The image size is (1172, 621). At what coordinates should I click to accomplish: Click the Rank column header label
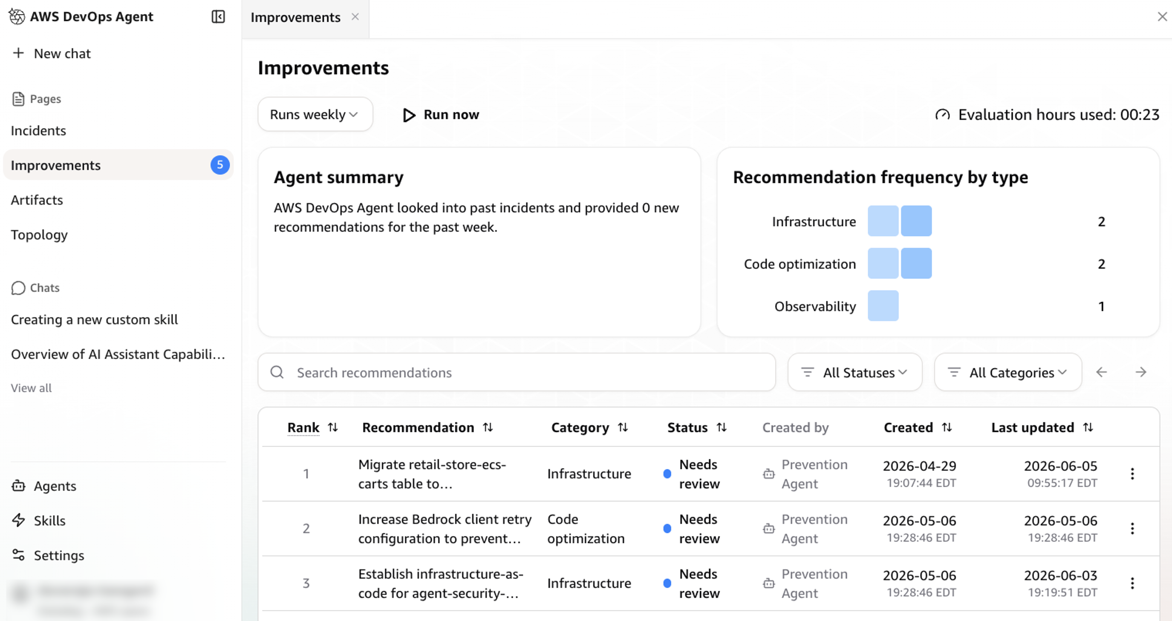(x=303, y=427)
